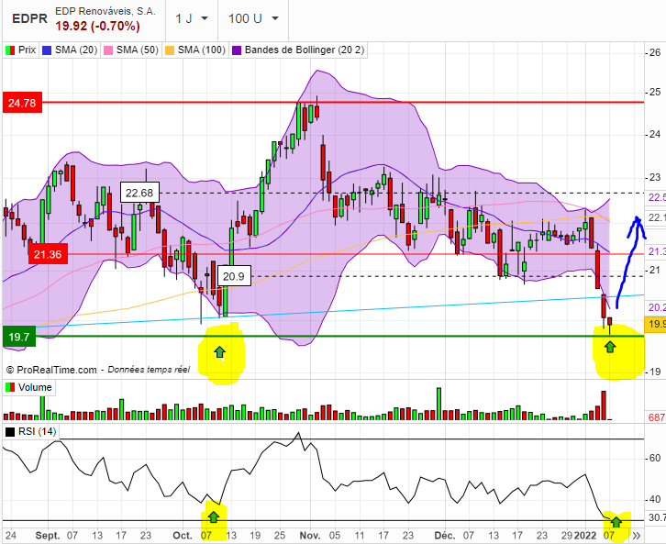
Task: Click the 30.7 RSI value on axis
Action: pos(657,517)
